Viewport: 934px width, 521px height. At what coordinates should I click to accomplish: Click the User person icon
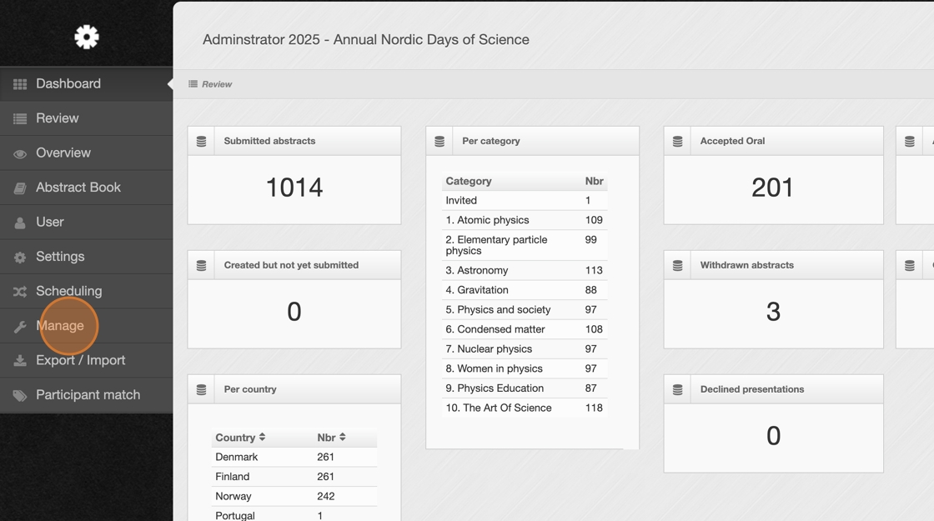point(20,223)
